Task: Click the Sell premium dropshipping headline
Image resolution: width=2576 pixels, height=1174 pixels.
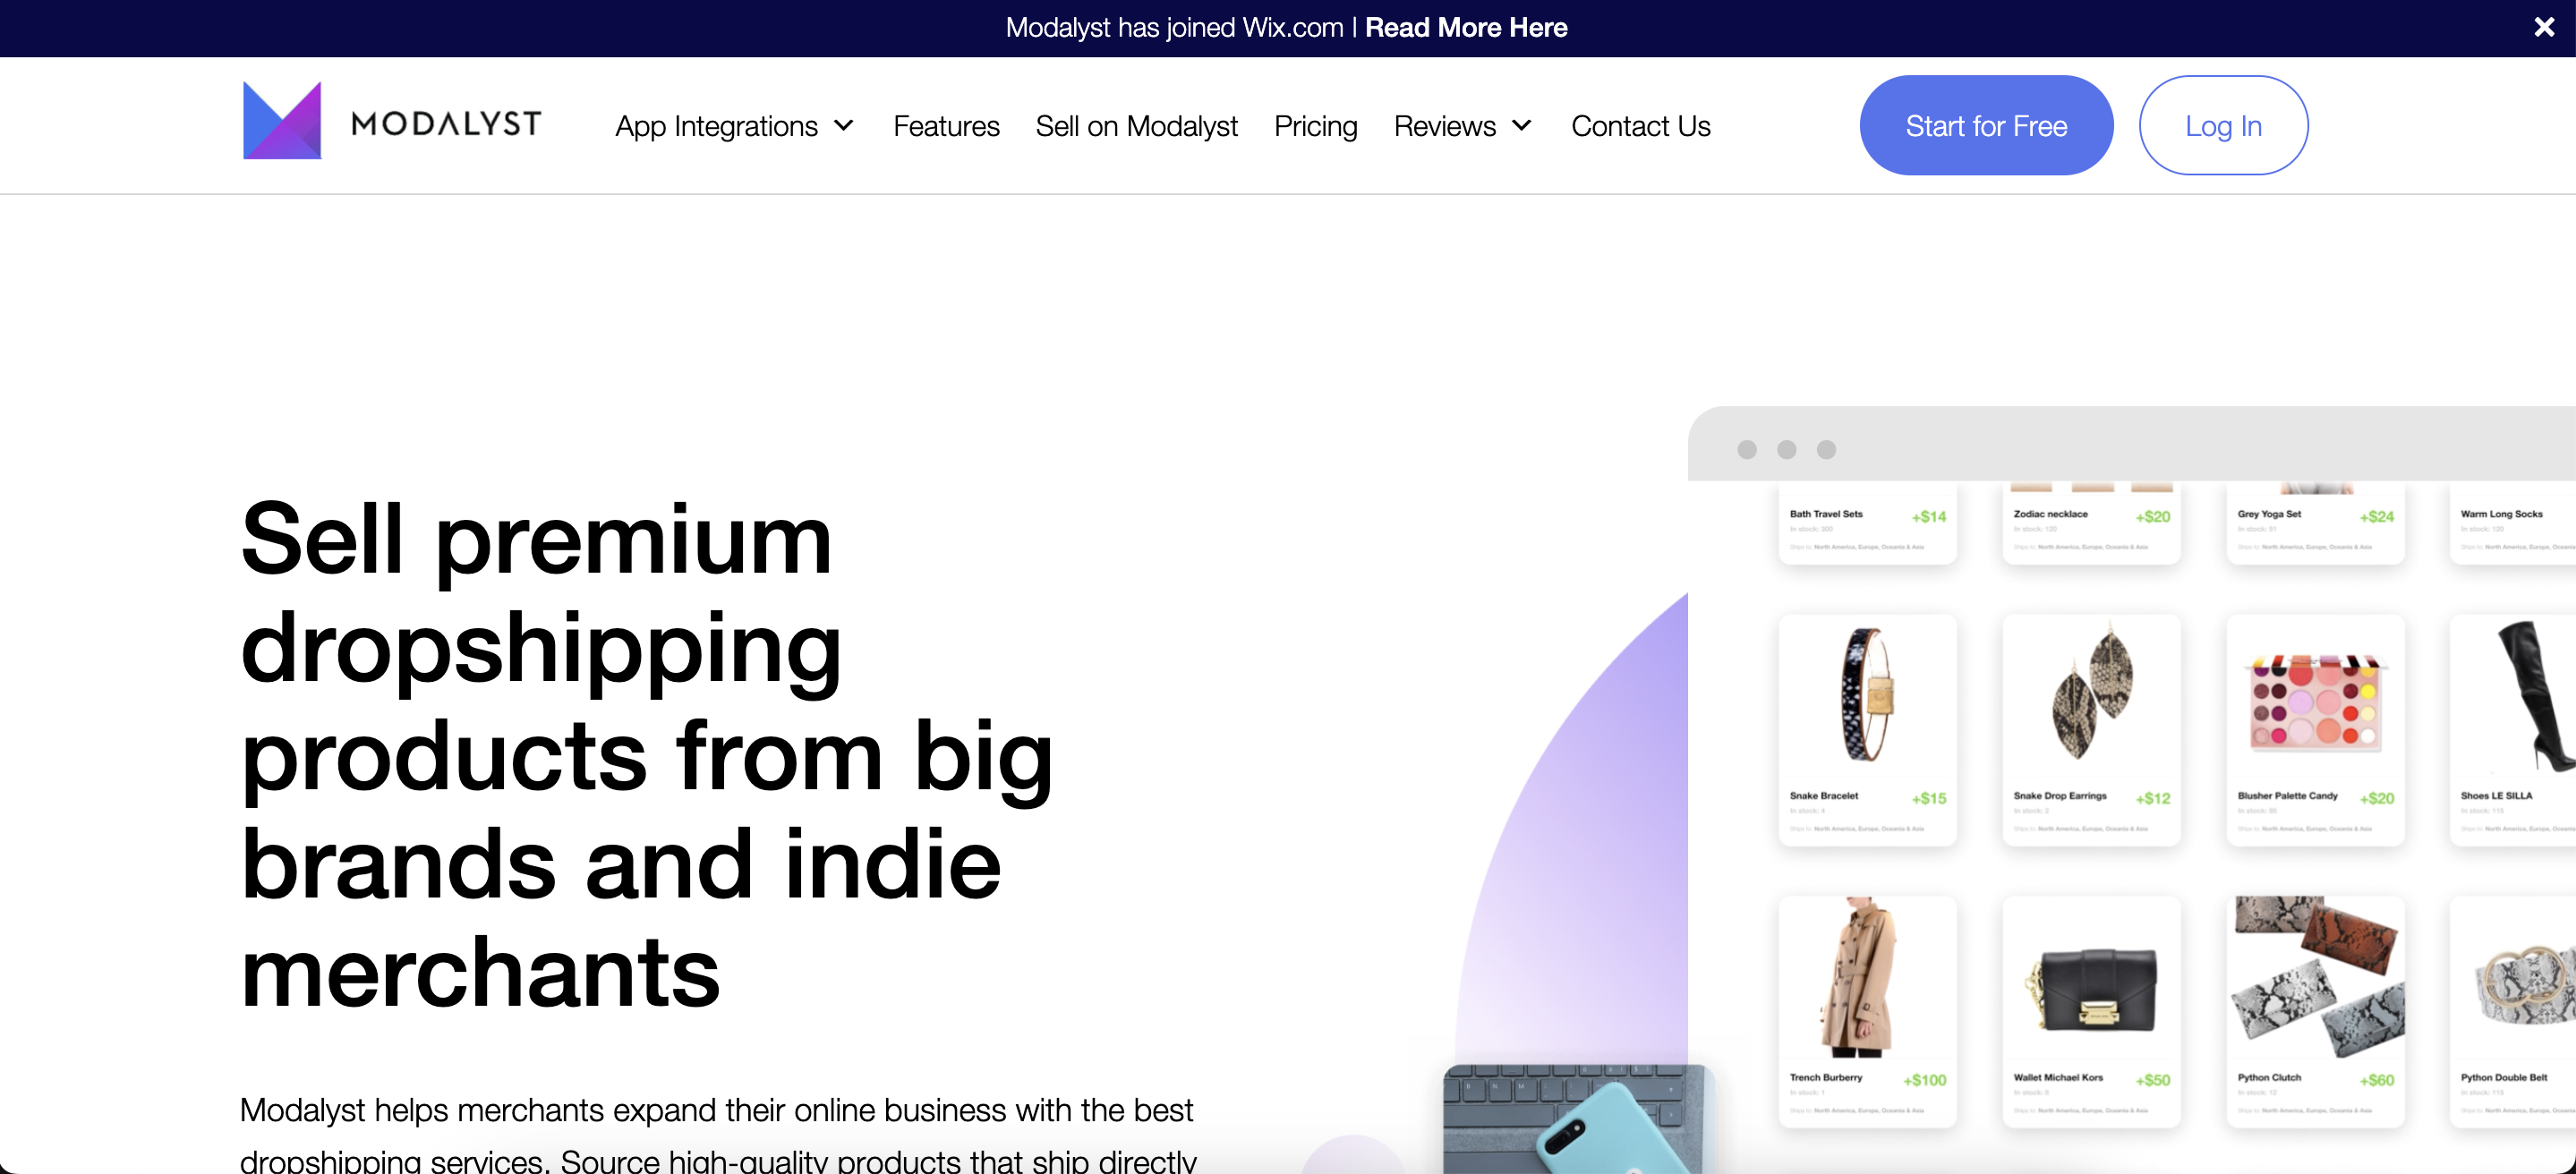Action: point(646,755)
